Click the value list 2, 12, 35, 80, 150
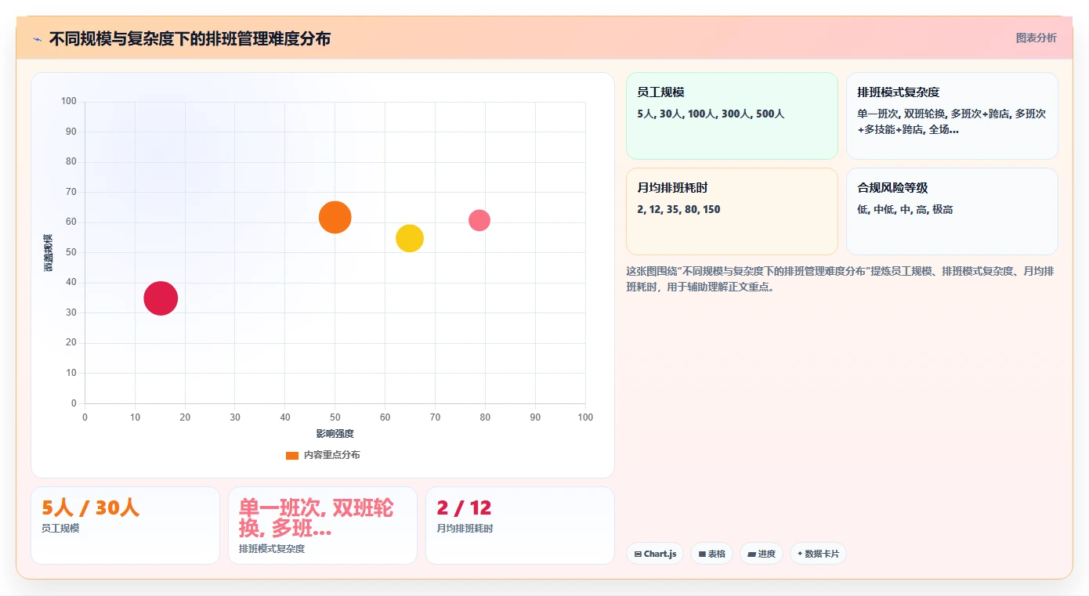 tap(678, 209)
